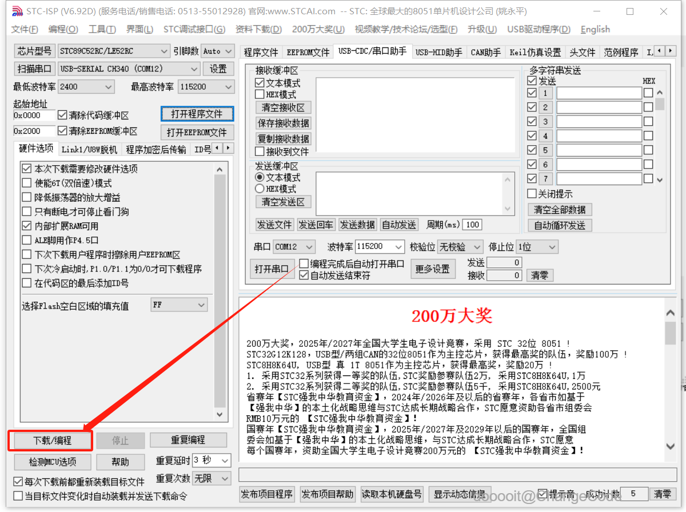Click the tab-strip right scroll arrow
686x512 pixels.
pos(669,50)
